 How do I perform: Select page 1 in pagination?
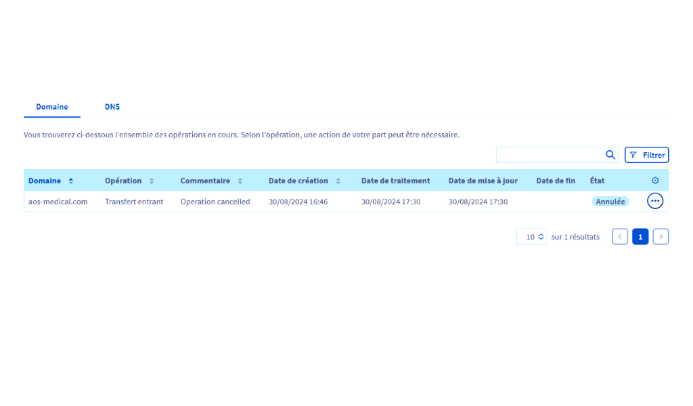coord(640,237)
